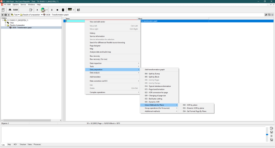Open the Service menu
Screen dimensions: 275x148
(x=23, y=5)
